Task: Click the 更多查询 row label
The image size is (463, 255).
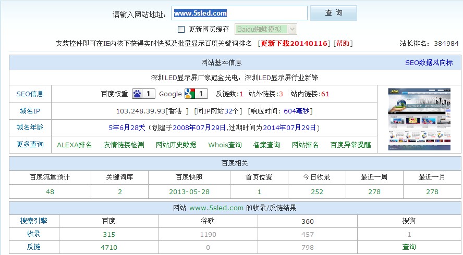Action: click(x=30, y=144)
